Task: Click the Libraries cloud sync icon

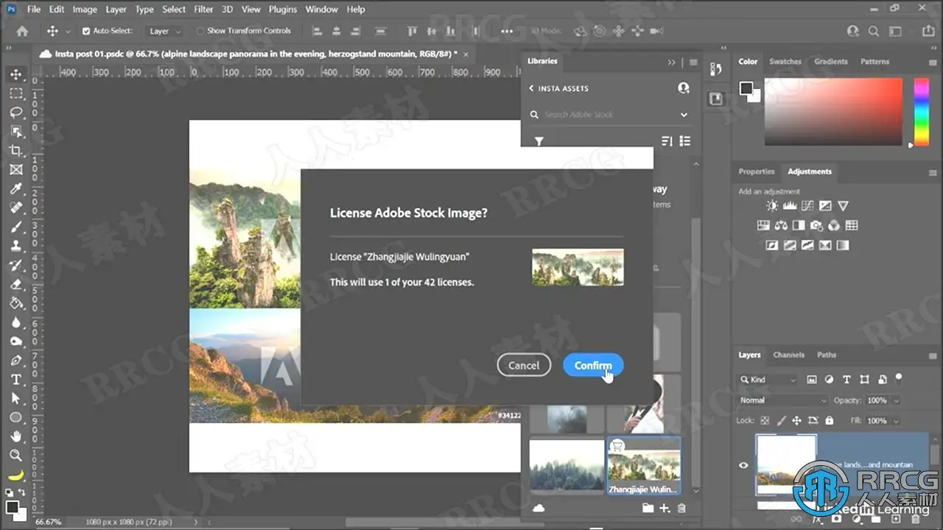Action: pos(539,508)
